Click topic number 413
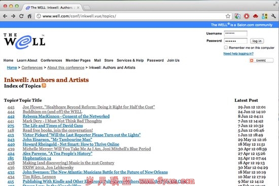This screenshot has height=186, width=279. pyautogui.click(x=11, y=135)
